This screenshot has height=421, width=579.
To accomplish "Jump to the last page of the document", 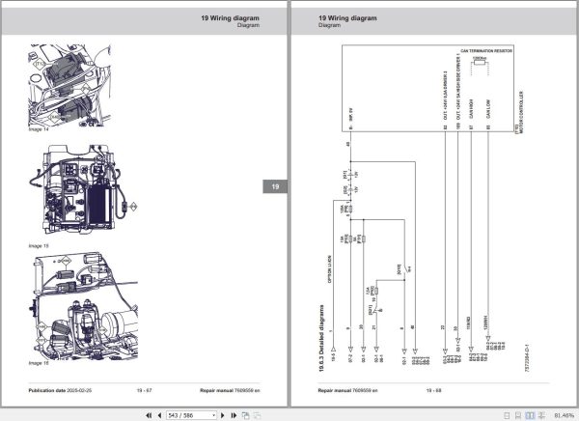I will tap(234, 415).
